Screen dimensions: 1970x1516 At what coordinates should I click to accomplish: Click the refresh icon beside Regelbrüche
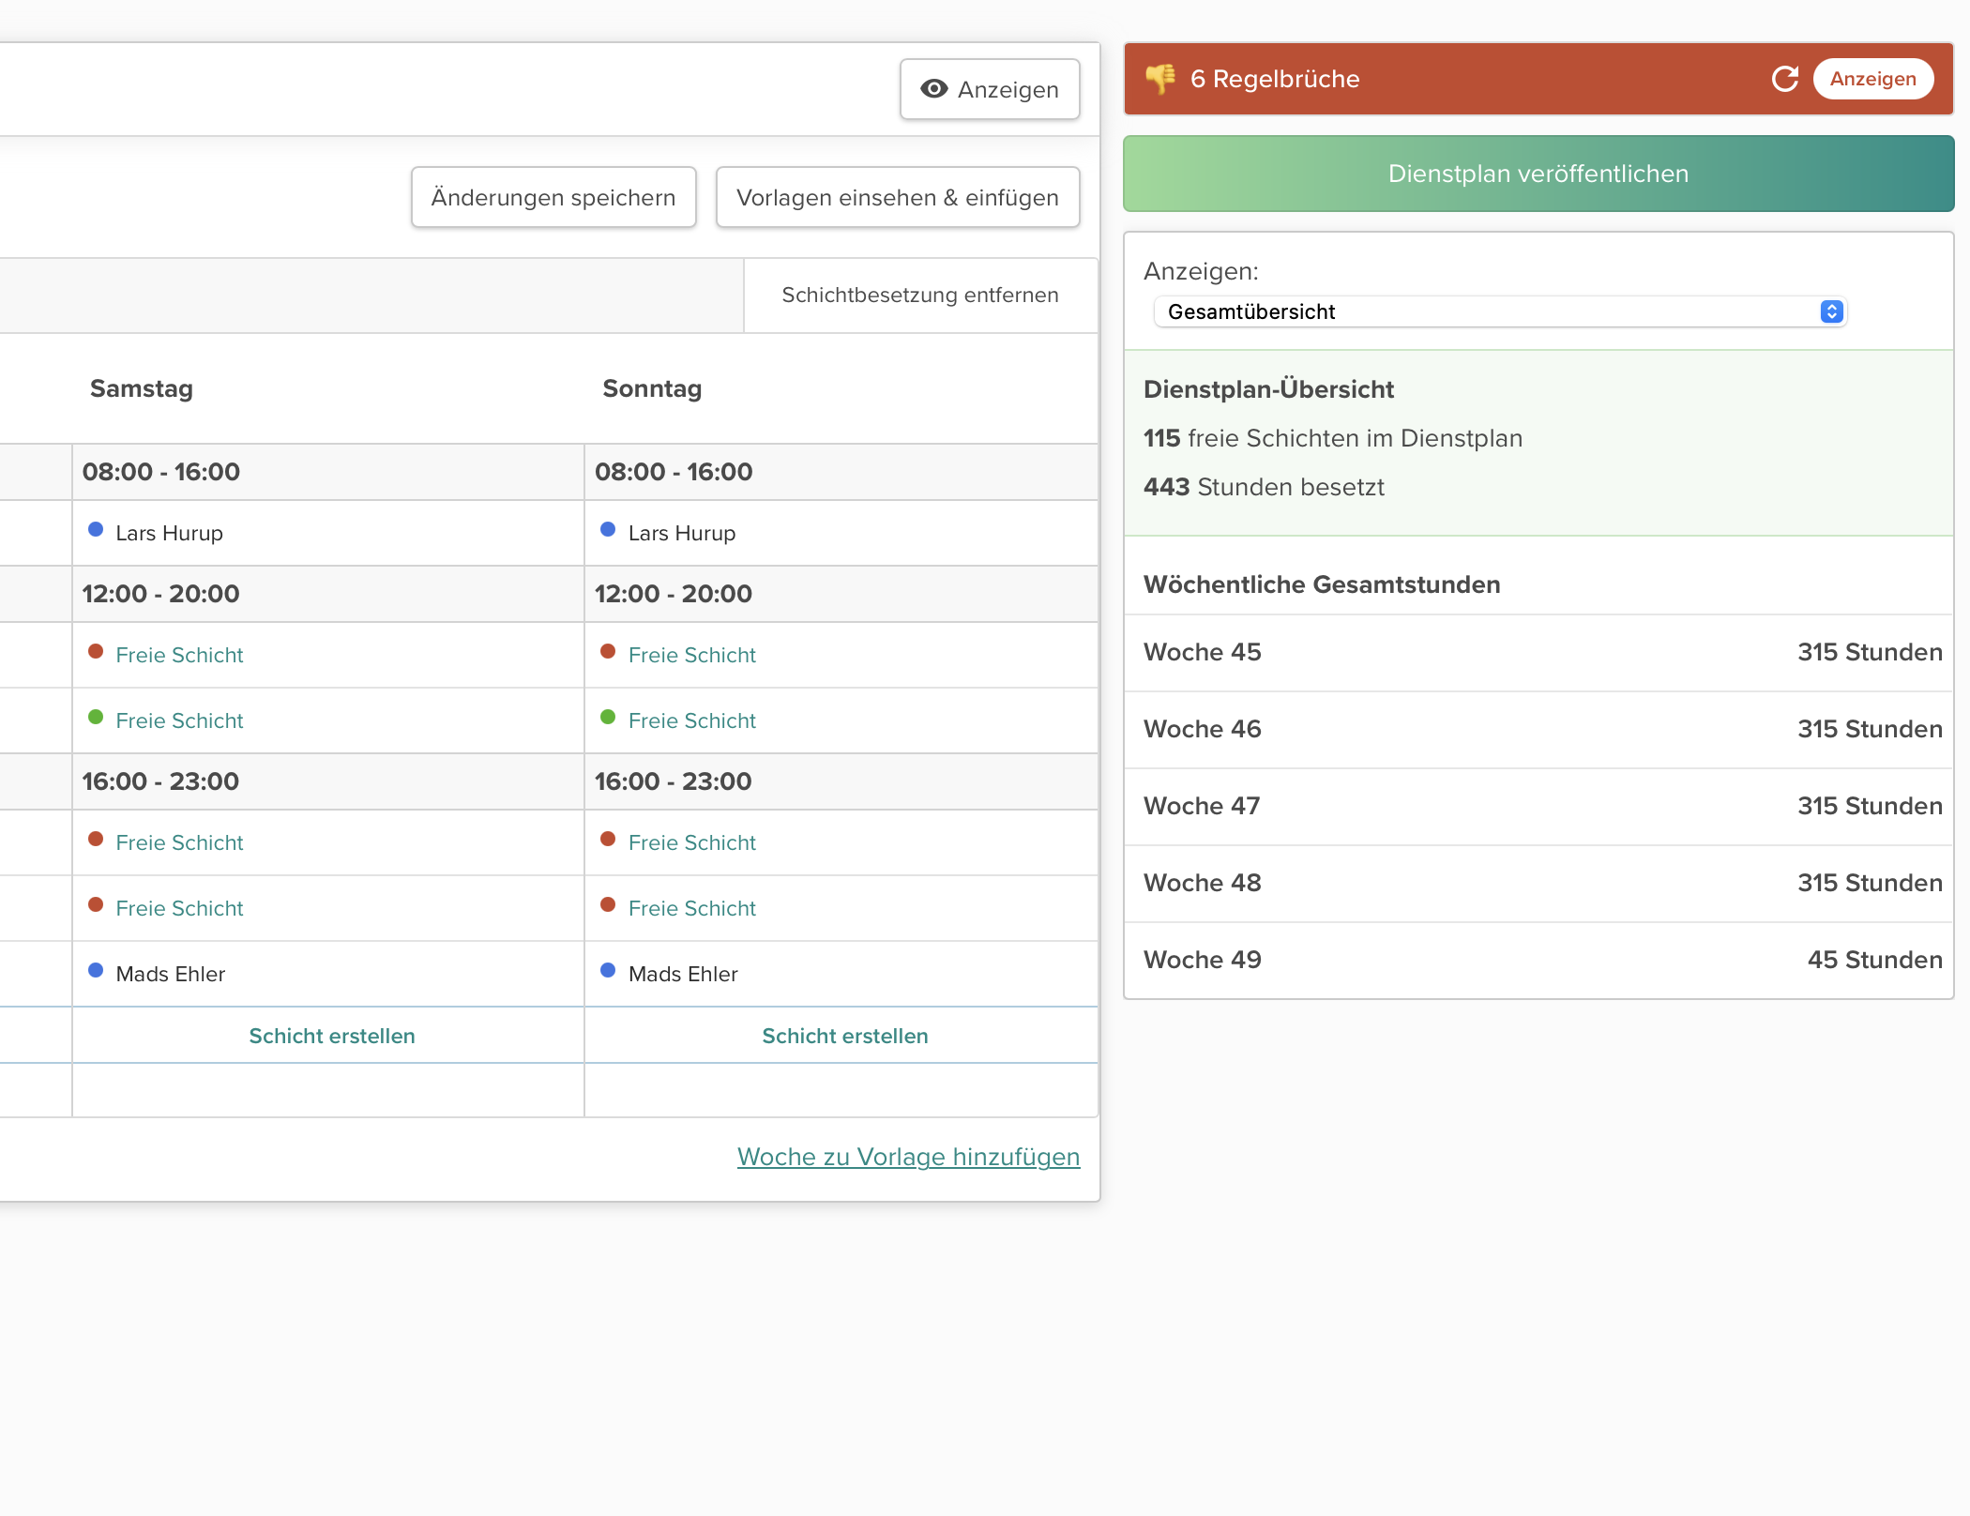1784,79
